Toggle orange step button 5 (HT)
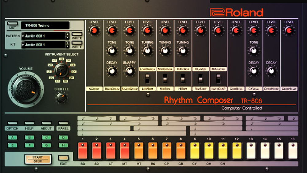307x173 pixels. coord(139,151)
